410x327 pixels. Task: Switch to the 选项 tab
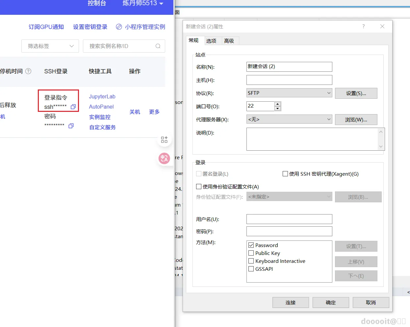click(x=212, y=40)
